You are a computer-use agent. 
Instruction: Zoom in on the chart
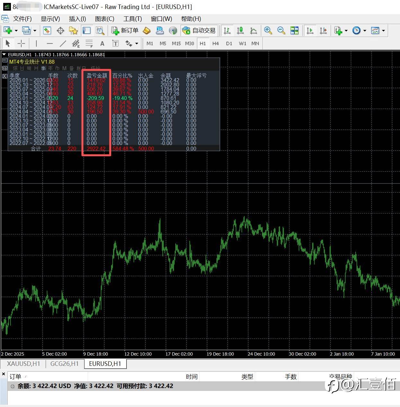click(x=268, y=31)
